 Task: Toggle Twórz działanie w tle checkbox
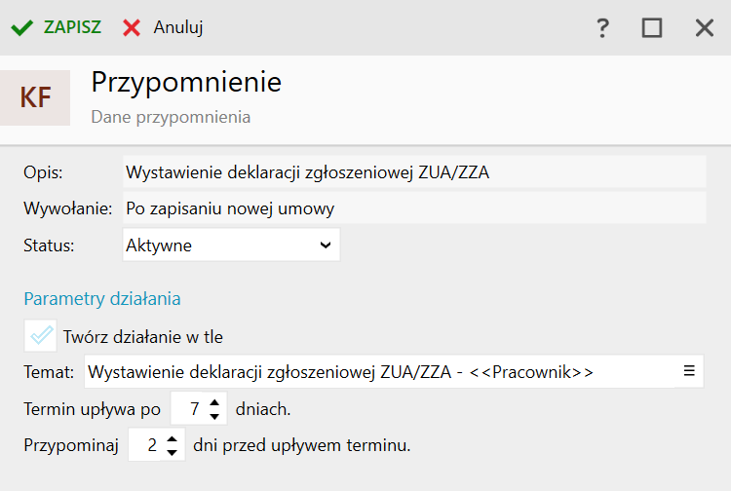[41, 335]
